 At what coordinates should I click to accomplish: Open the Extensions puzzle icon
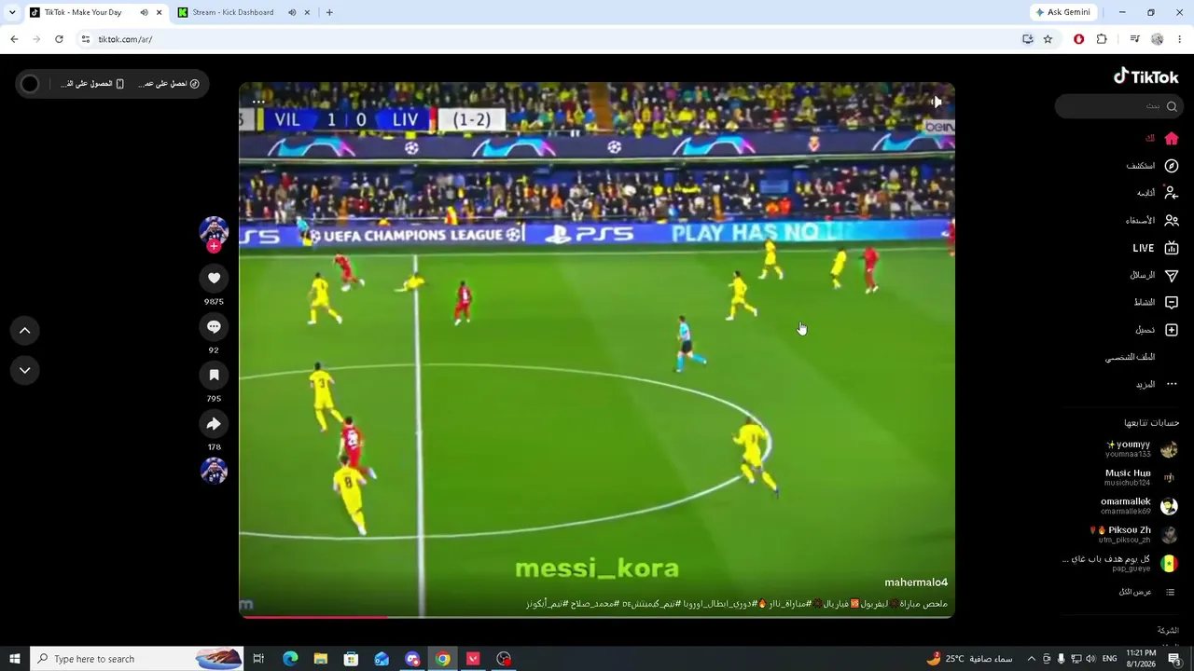coord(1102,39)
